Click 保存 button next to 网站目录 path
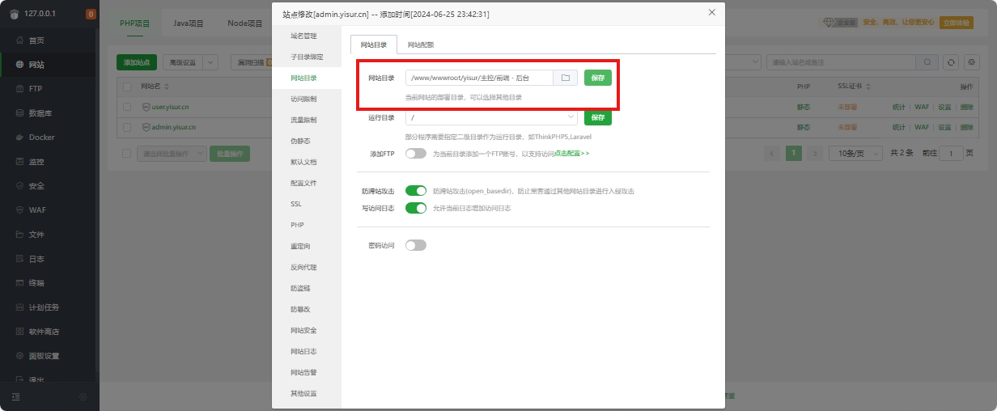Viewport: 997px width, 411px height. tap(597, 78)
